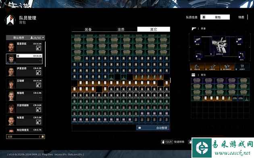The width and height of the screenshot is (254, 158).
Task: Click transfer icon on 艾瑞娜's row
Action: click(39, 85)
